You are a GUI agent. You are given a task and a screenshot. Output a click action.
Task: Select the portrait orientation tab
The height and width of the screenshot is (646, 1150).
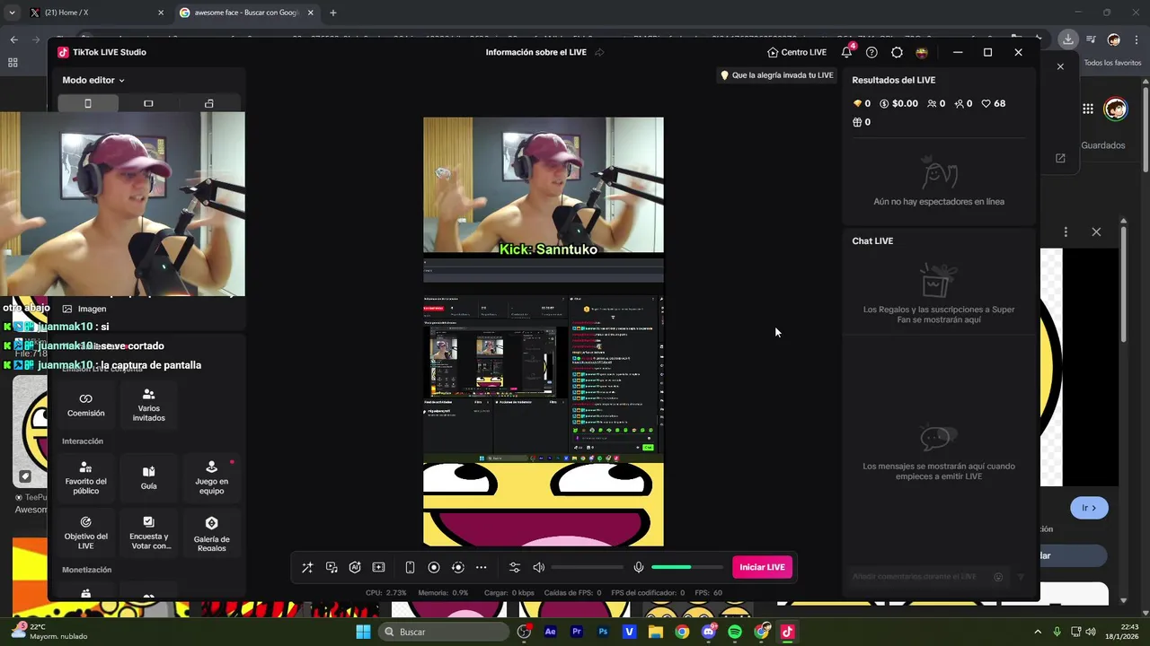click(87, 103)
